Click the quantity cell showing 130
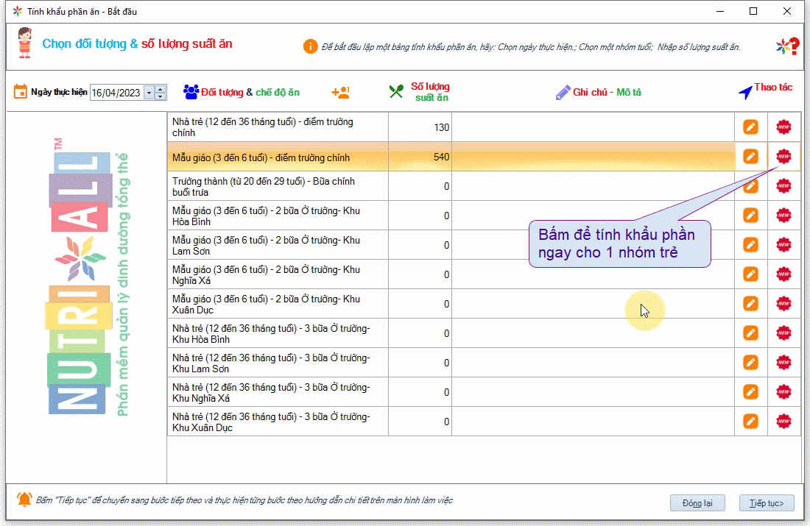Viewport: 810px width, 526px height. coord(420,127)
